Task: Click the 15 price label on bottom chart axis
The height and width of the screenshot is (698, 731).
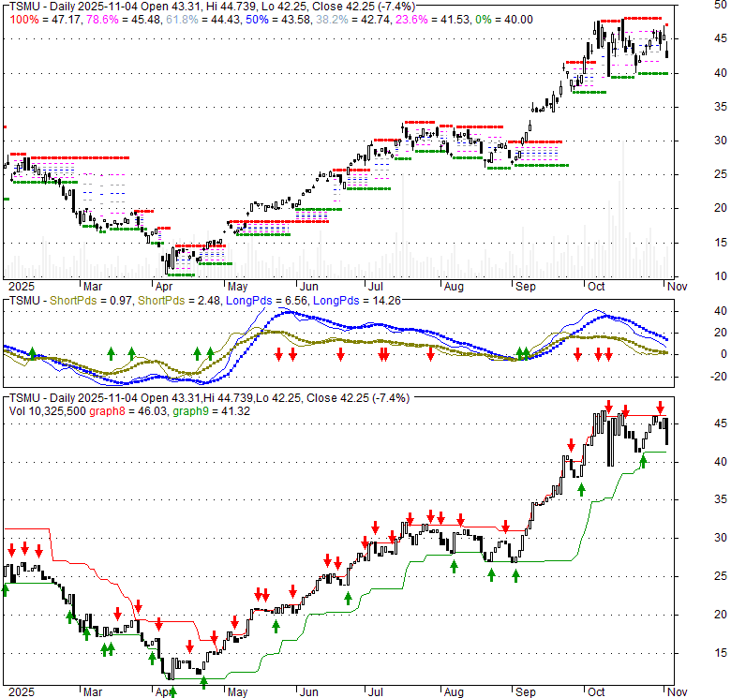Action: [721, 653]
